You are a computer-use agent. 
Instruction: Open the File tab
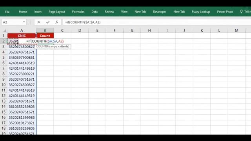7,12
